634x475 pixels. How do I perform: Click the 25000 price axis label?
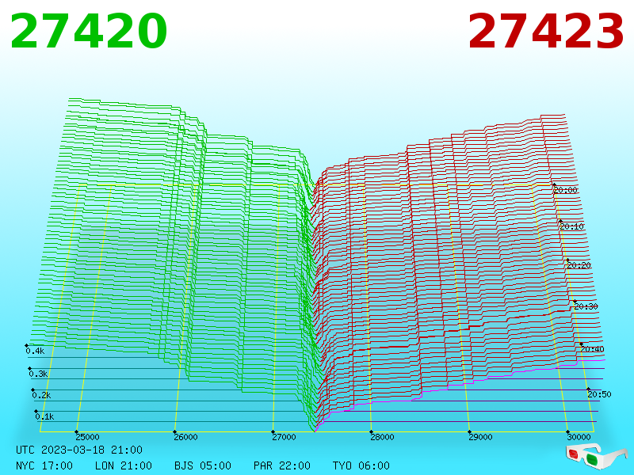point(87,437)
